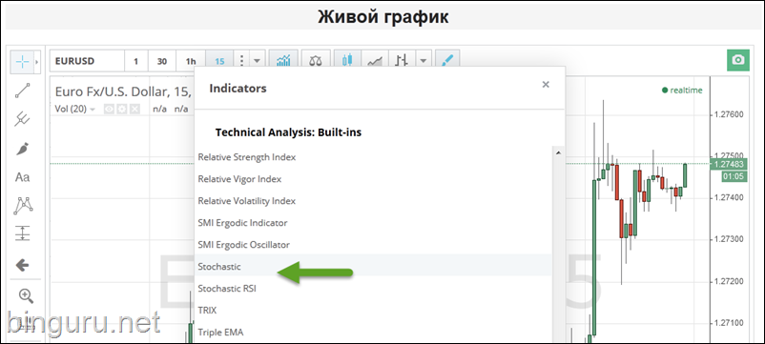
Task: Take a chart snapshot with camera button
Action: [738, 60]
